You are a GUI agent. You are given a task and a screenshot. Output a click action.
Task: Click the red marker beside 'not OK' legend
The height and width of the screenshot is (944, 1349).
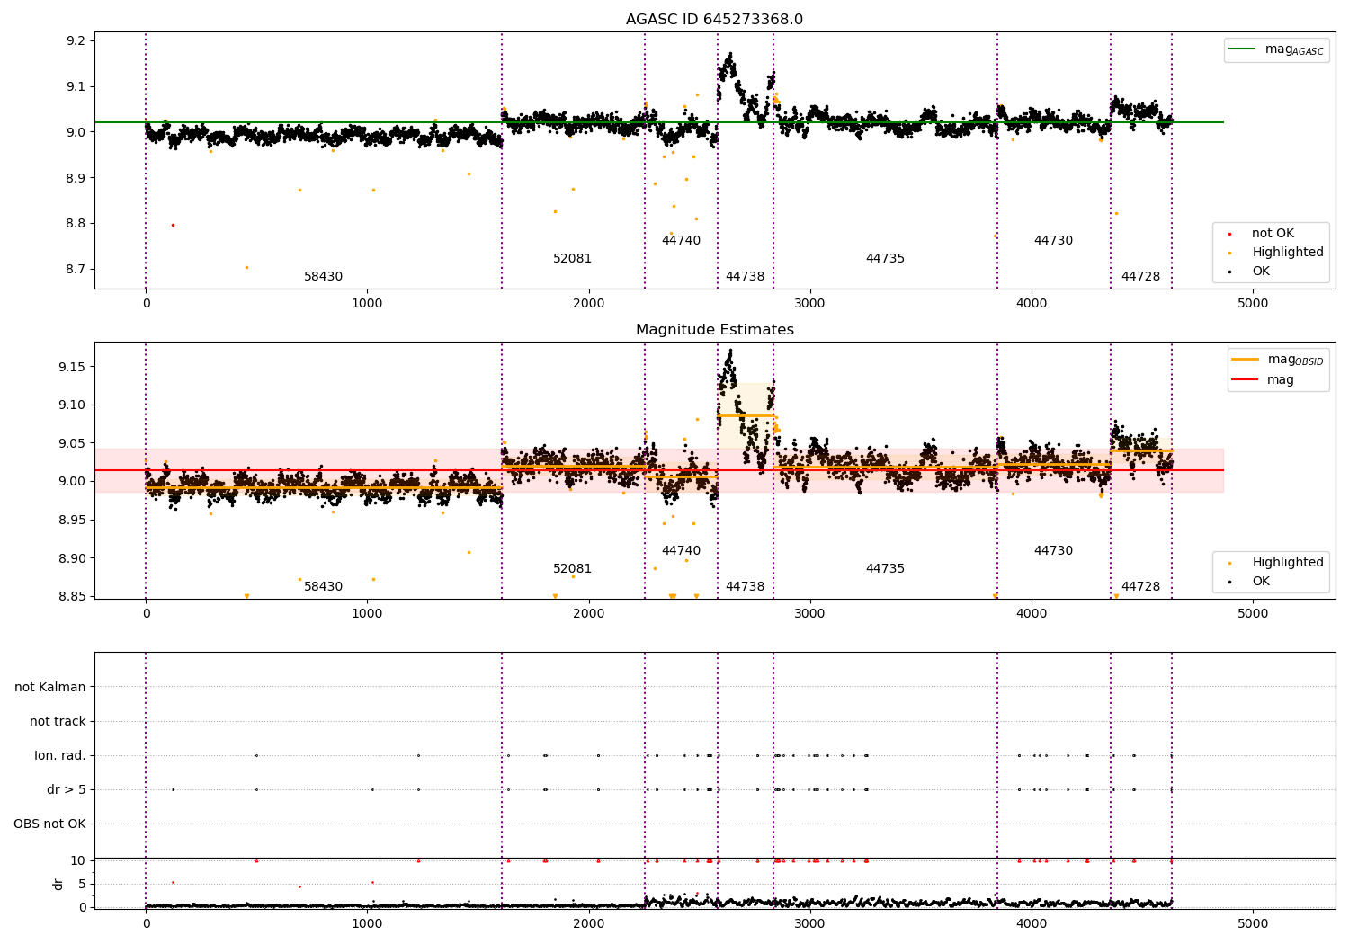[1229, 234]
